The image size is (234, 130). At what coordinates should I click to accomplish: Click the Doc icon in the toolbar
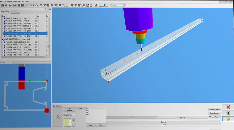67,5
